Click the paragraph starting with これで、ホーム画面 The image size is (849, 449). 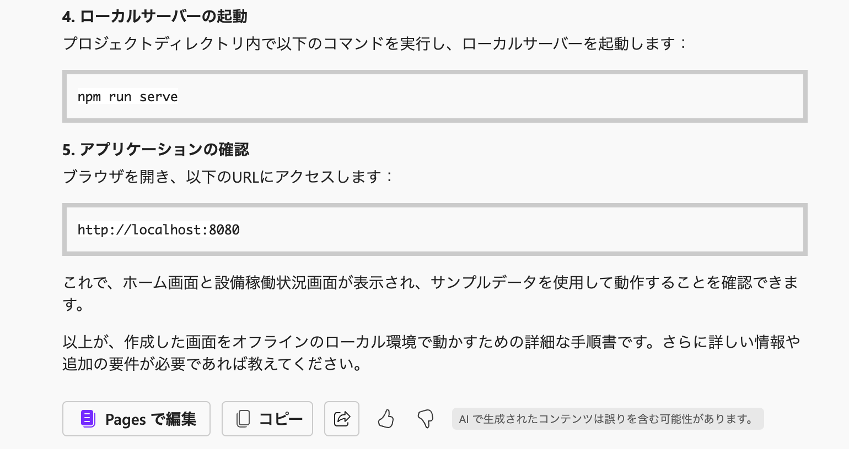pos(431,293)
